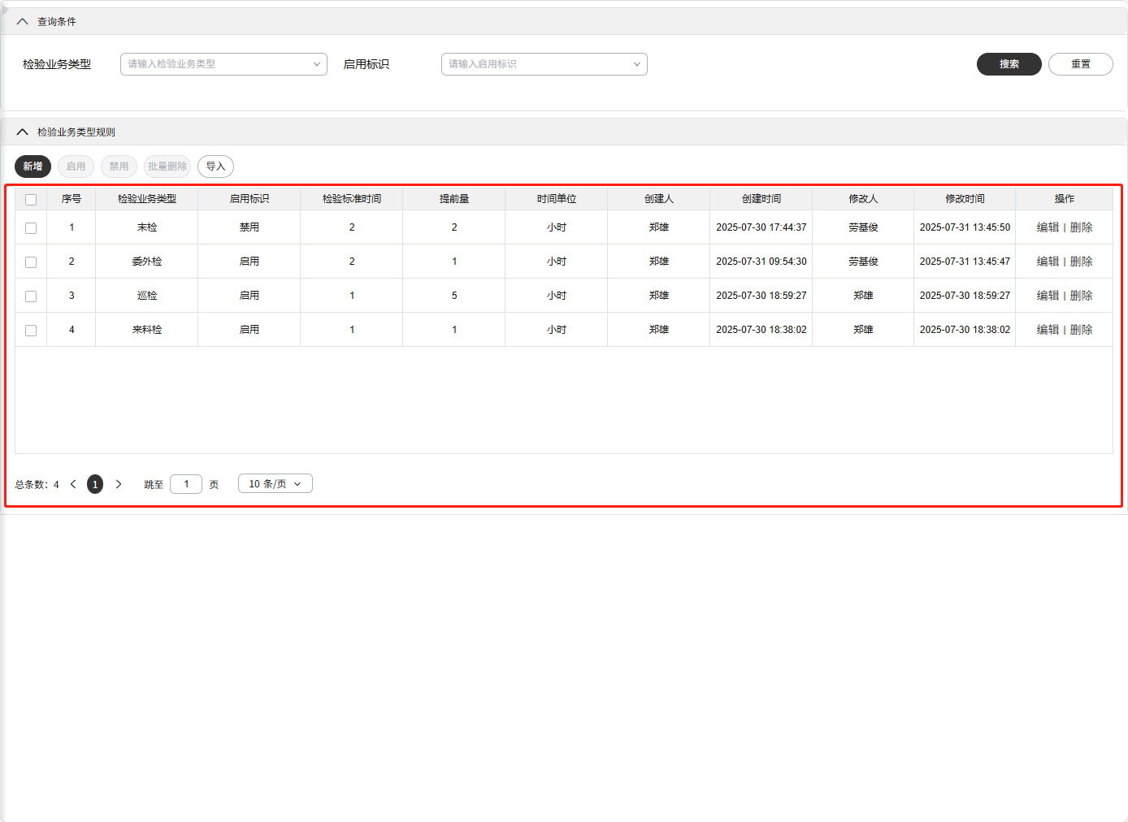Delete the 末检 row via 删除

coord(1081,227)
